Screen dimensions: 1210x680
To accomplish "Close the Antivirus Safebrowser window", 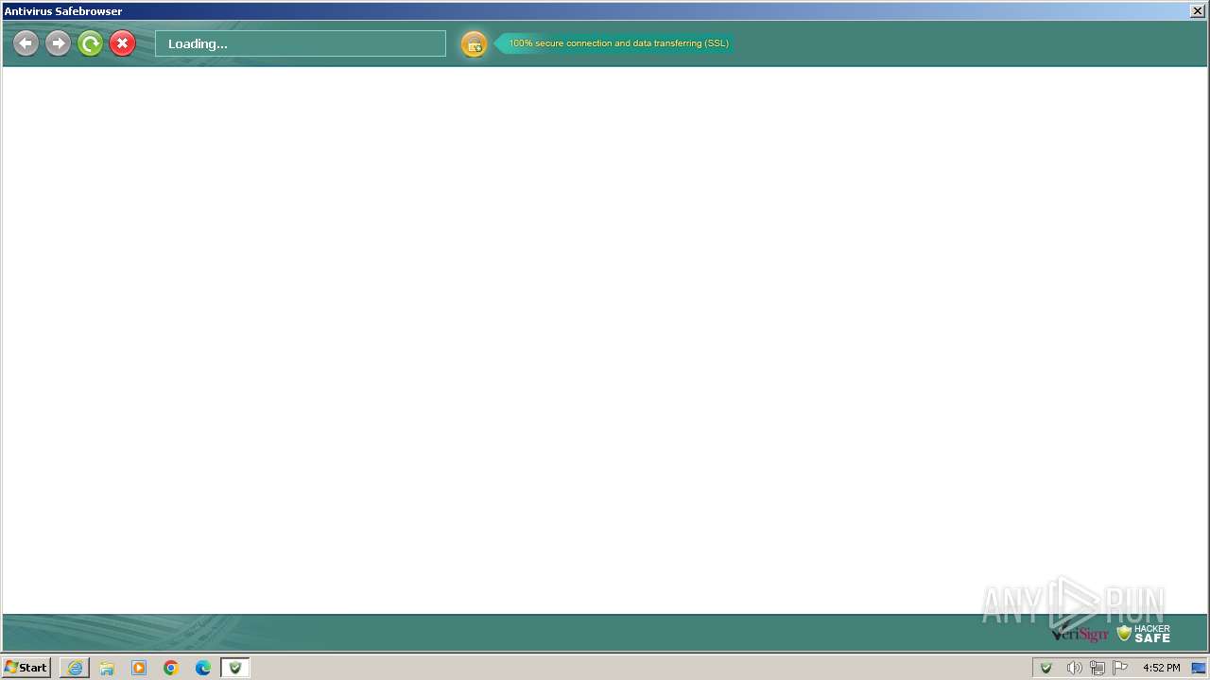I will pos(1197,11).
